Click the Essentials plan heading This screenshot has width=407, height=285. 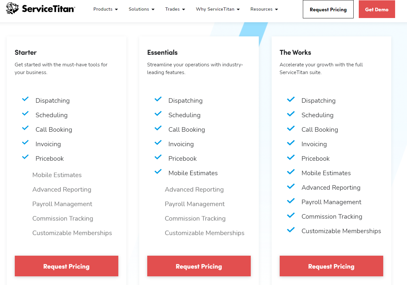point(162,52)
